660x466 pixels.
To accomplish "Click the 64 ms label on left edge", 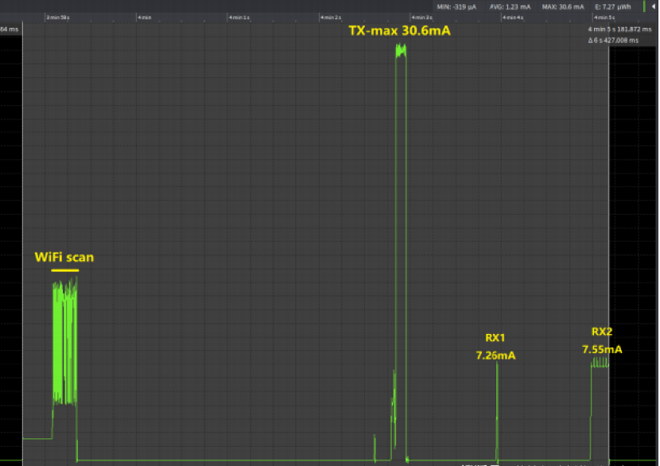I will pos(10,29).
